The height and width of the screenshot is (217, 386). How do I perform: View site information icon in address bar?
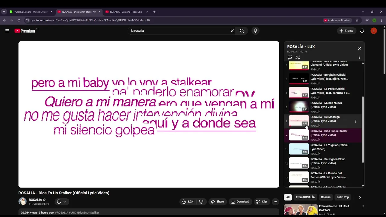click(x=27, y=20)
